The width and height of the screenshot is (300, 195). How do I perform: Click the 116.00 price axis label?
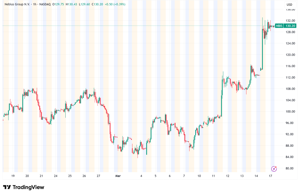[x=290, y=66]
